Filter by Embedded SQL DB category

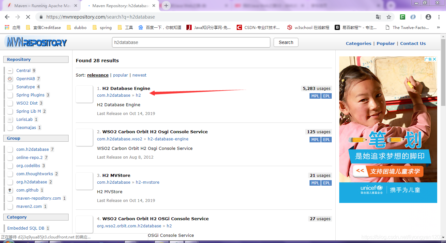click(x=26, y=228)
